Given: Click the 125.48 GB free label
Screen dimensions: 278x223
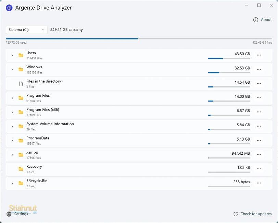Looking at the screenshot, I should point(262,43).
